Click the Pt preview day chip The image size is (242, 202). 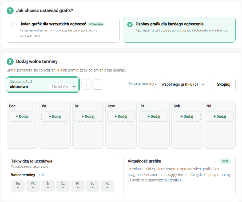pos(78,186)
